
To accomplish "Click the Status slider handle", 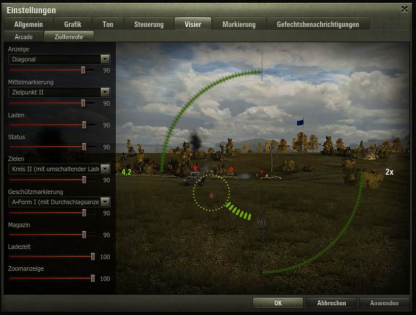I will click(84, 147).
